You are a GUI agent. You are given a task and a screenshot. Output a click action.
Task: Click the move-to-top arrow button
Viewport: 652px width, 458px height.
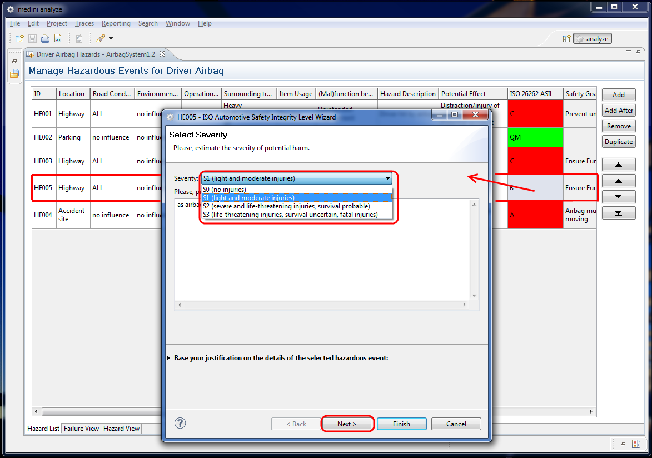(x=619, y=165)
